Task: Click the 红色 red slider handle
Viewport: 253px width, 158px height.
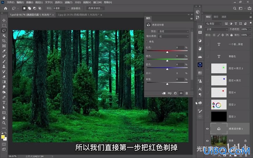Action: pyautogui.click(x=167, y=52)
